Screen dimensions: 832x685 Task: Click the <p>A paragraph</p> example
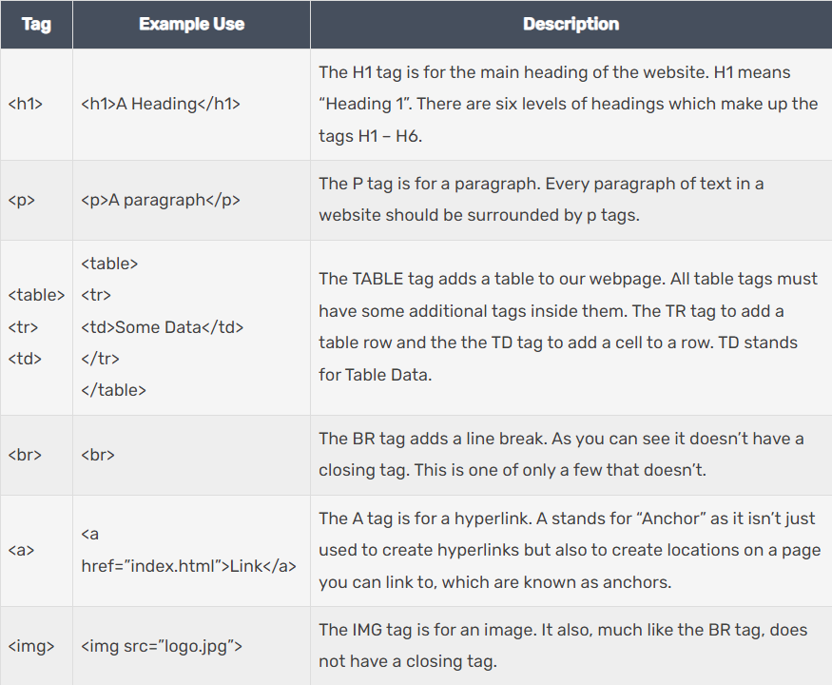[161, 200]
